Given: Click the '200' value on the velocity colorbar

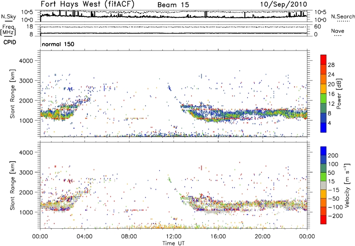Looking at the screenshot, I should (x=333, y=155).
